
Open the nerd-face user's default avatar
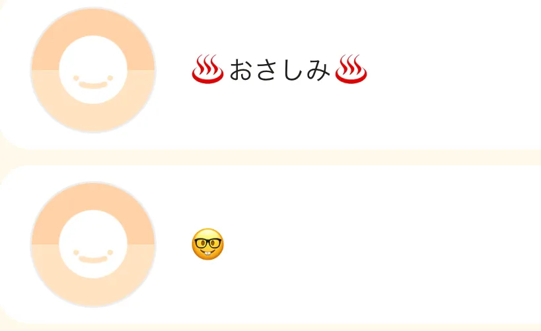point(93,244)
